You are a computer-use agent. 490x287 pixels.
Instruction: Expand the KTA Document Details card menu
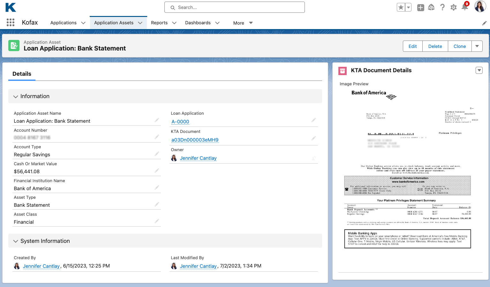click(x=479, y=70)
